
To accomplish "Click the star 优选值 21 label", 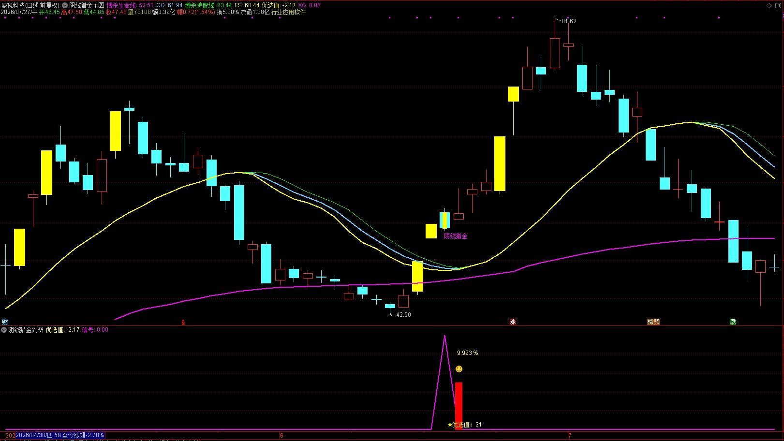I will [464, 425].
